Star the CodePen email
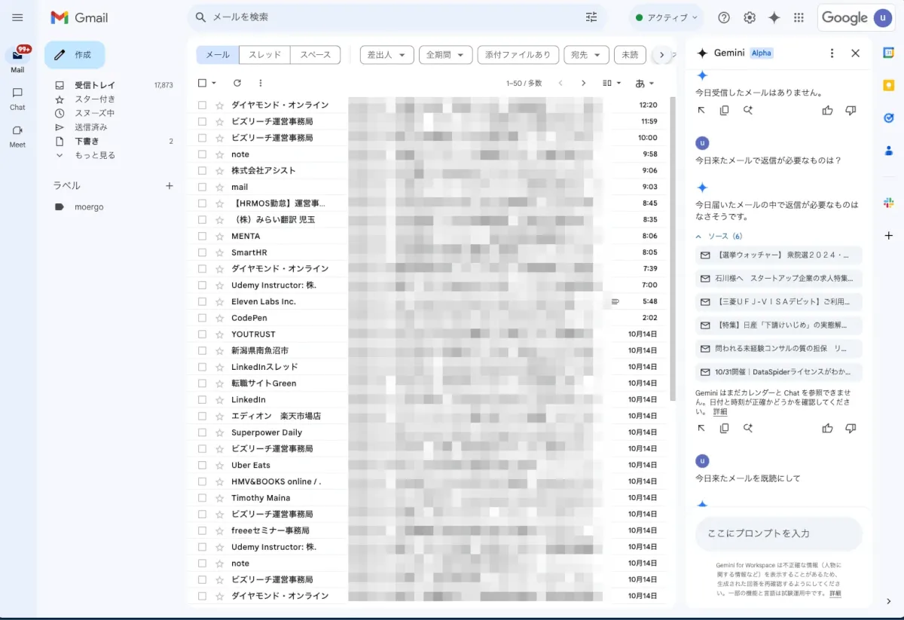The image size is (904, 620). click(x=220, y=318)
